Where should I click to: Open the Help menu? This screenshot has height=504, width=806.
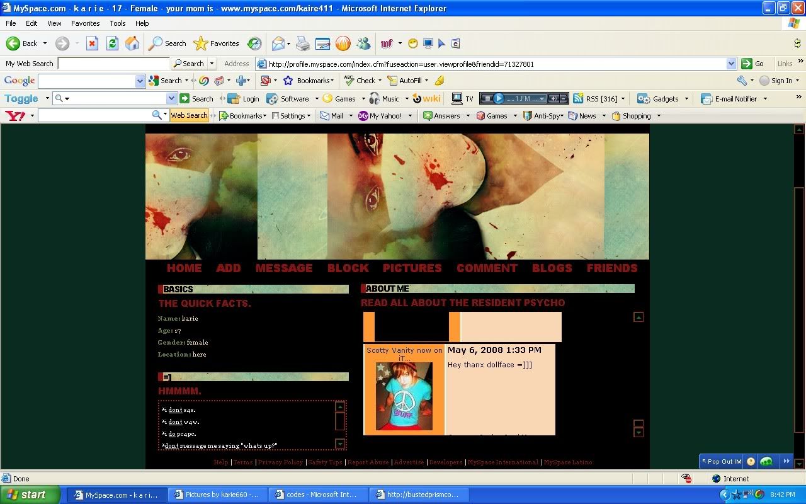click(x=142, y=23)
